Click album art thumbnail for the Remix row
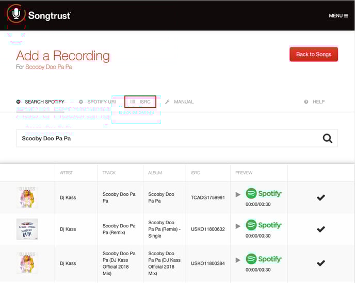 tap(27, 229)
